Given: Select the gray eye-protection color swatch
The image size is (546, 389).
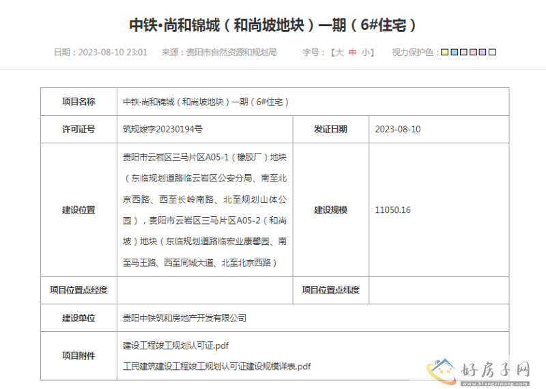Looking at the screenshot, I should (x=463, y=53).
